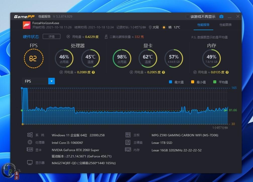This screenshot has height=182, width=253.
Task: Click the Windows system icon
Action: (x=30, y=135)
